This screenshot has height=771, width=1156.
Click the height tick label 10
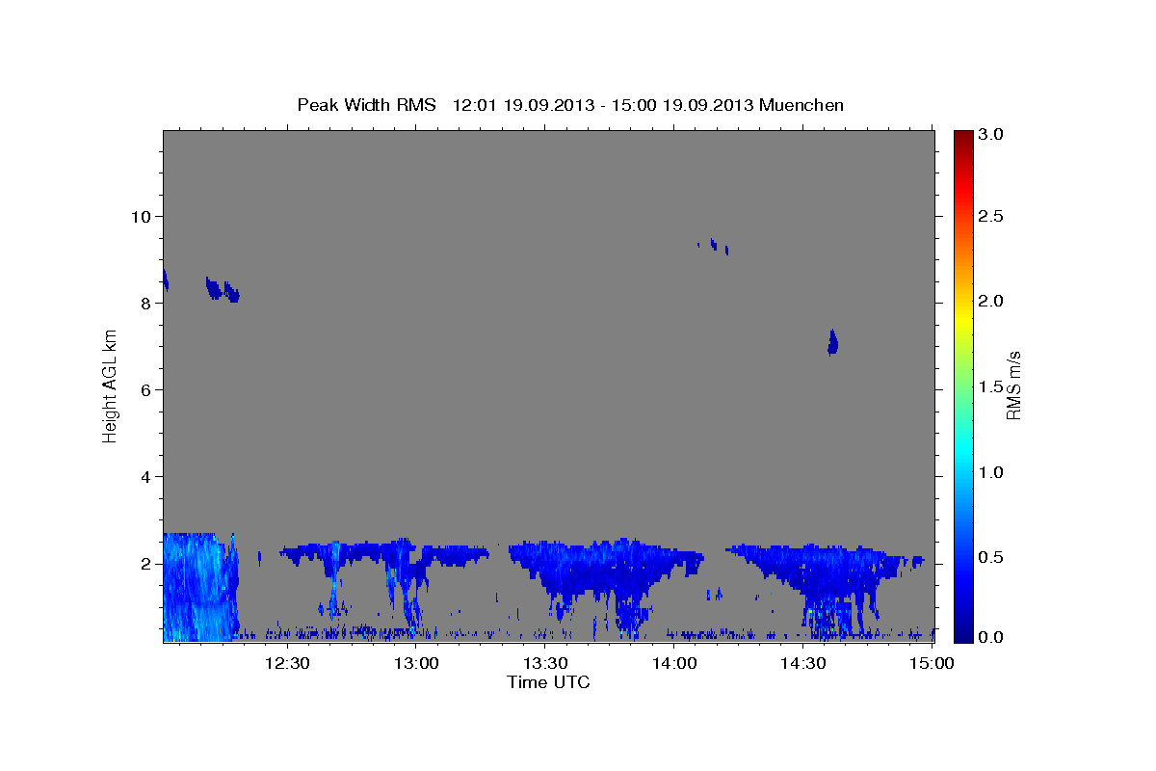140,216
